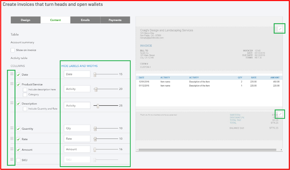Screen dimensions: 290x170
Task: Select the reorder handle for Amount row
Action: point(12,149)
